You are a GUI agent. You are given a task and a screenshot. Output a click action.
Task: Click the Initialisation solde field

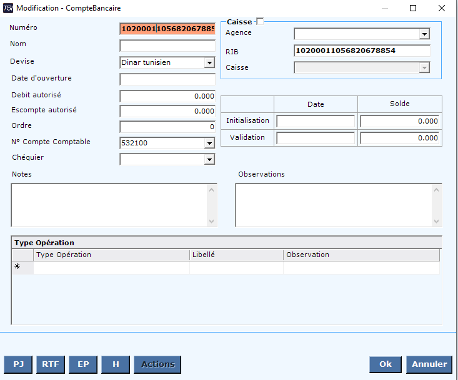pyautogui.click(x=400, y=121)
